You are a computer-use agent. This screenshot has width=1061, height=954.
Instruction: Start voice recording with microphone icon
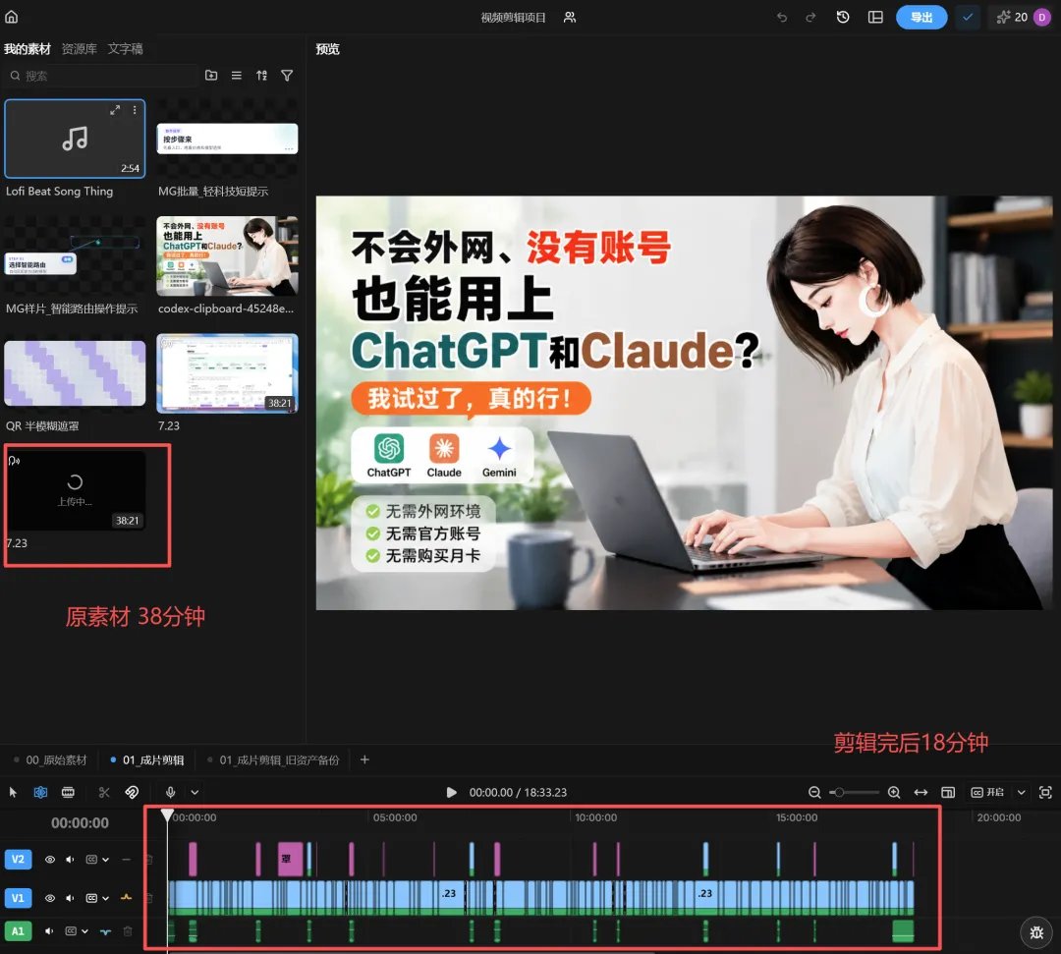pos(171,792)
